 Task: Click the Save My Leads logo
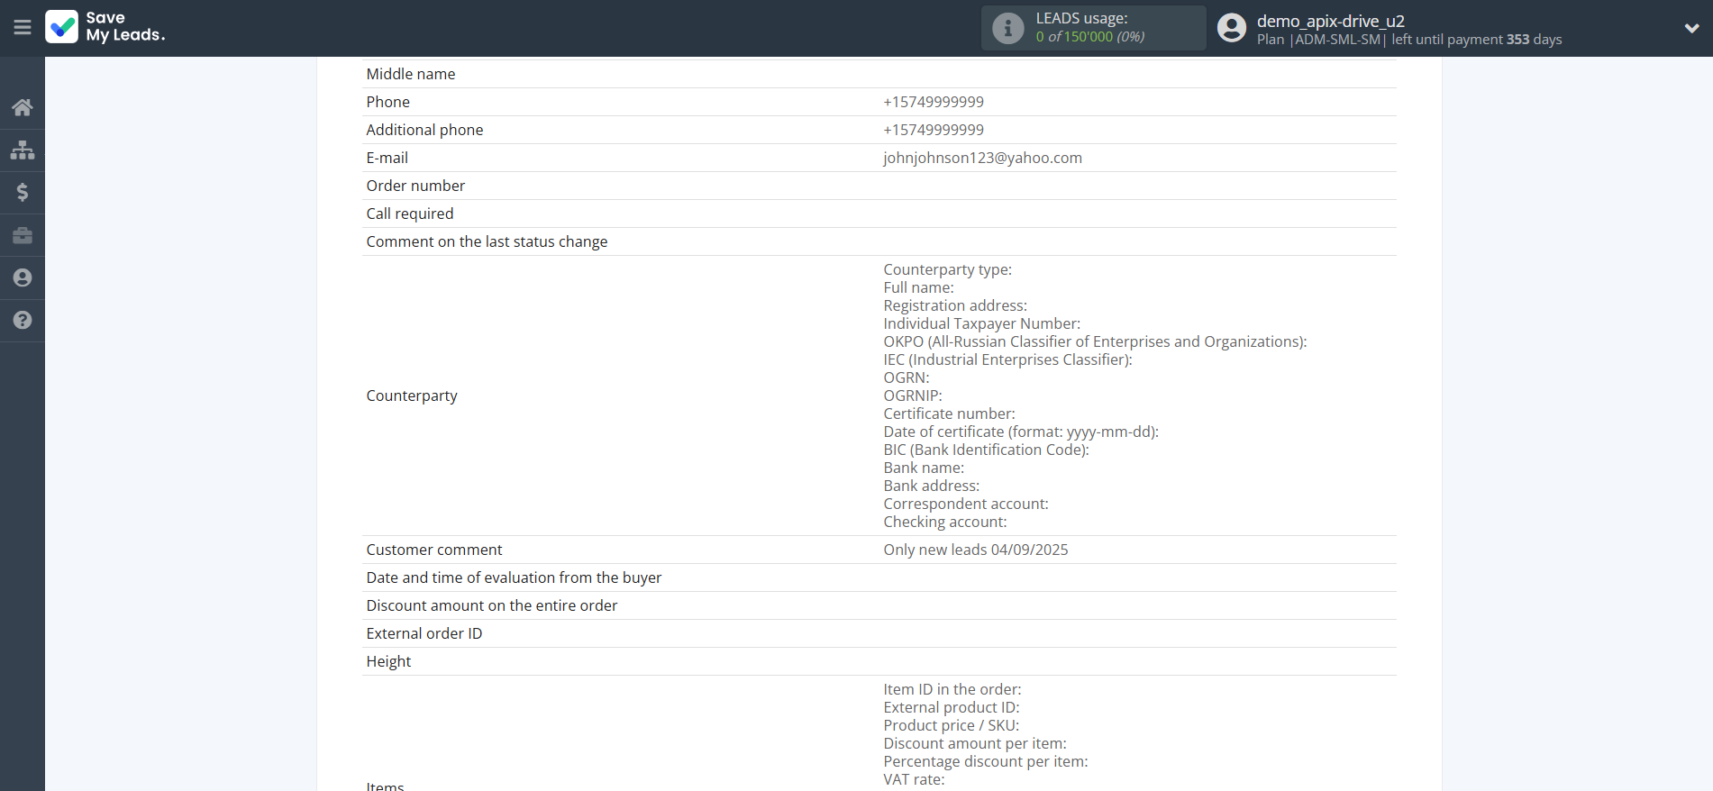point(105,27)
